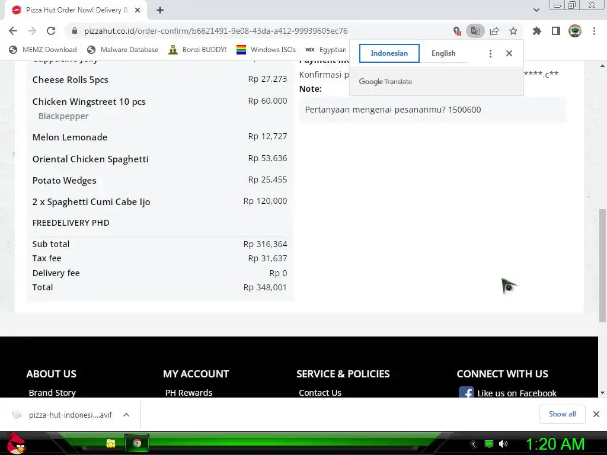Click the Facebook icon in the footer

pos(466,392)
